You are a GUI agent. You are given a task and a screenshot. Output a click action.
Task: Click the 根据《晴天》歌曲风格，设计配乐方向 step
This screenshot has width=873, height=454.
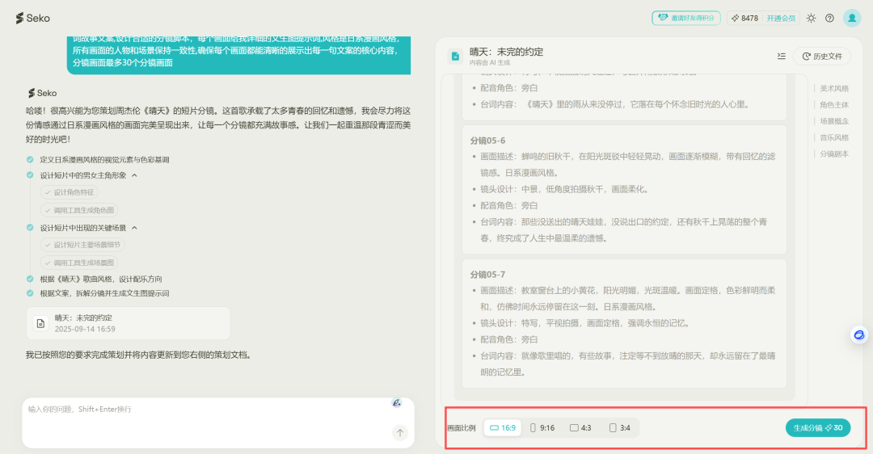click(101, 279)
